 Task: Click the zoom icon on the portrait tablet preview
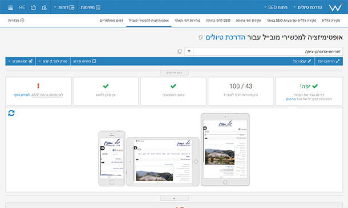pyautogui.click(x=205, y=128)
